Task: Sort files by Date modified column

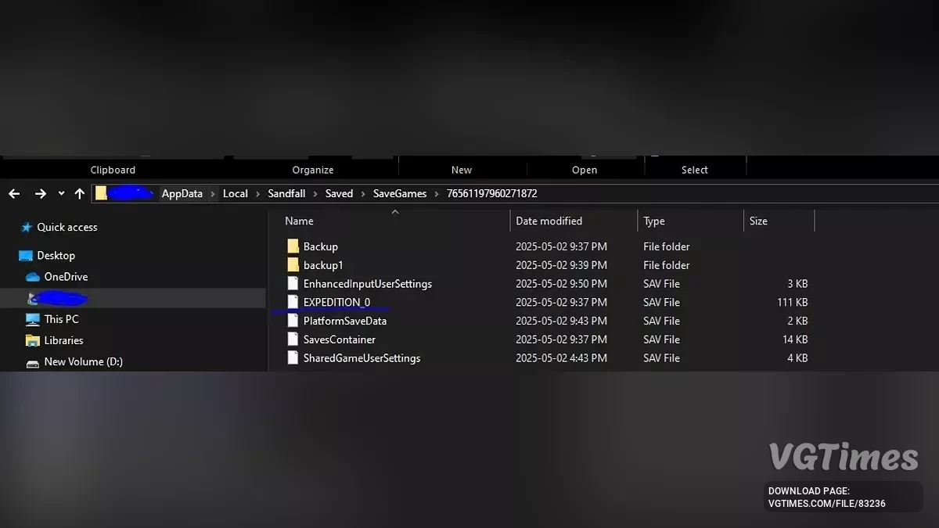Action: tap(549, 221)
